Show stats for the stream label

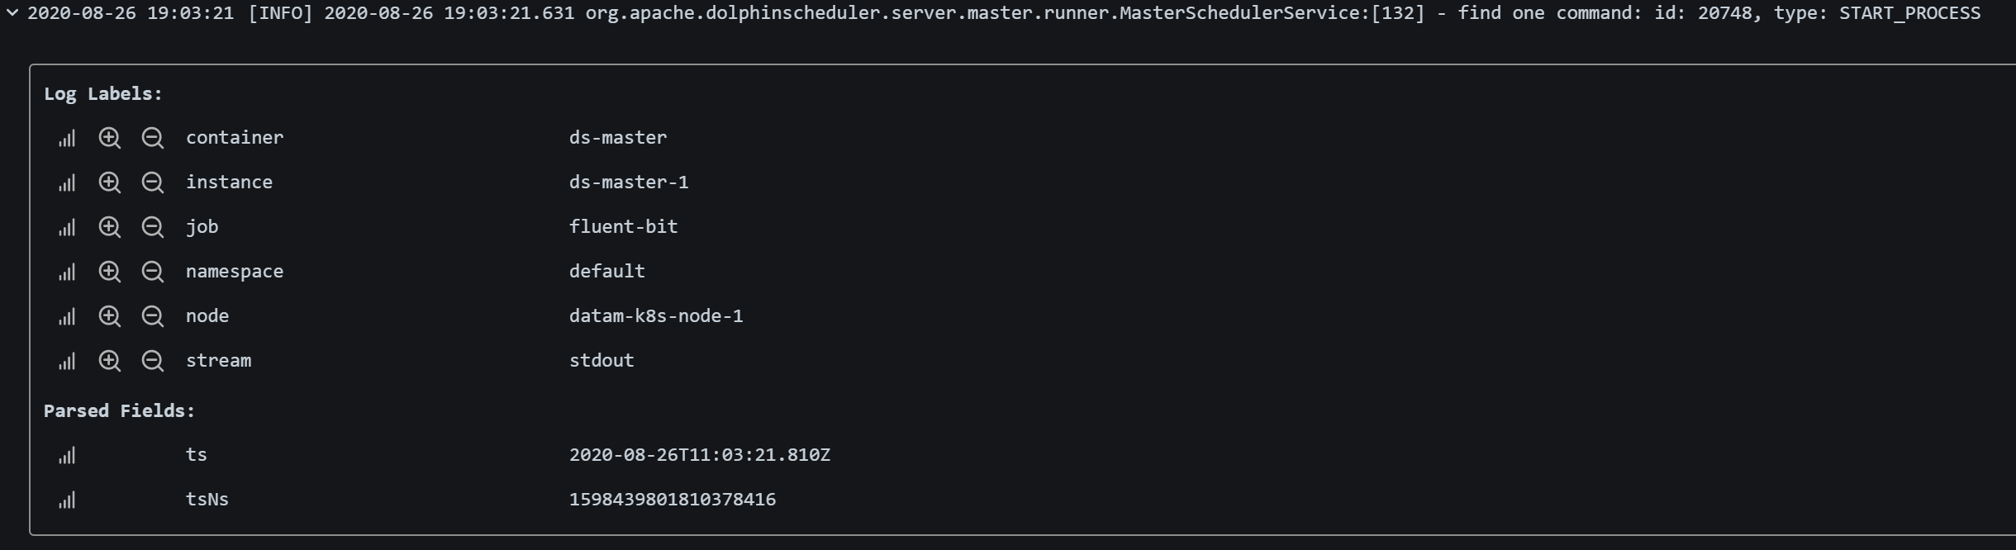click(66, 361)
